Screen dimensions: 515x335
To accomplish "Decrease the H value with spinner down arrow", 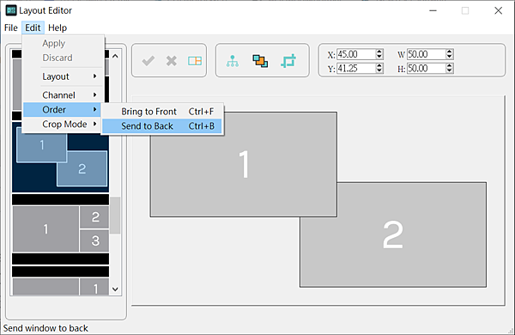I will (450, 71).
